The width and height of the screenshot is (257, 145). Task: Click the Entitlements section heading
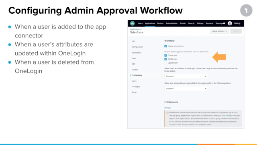171,102
